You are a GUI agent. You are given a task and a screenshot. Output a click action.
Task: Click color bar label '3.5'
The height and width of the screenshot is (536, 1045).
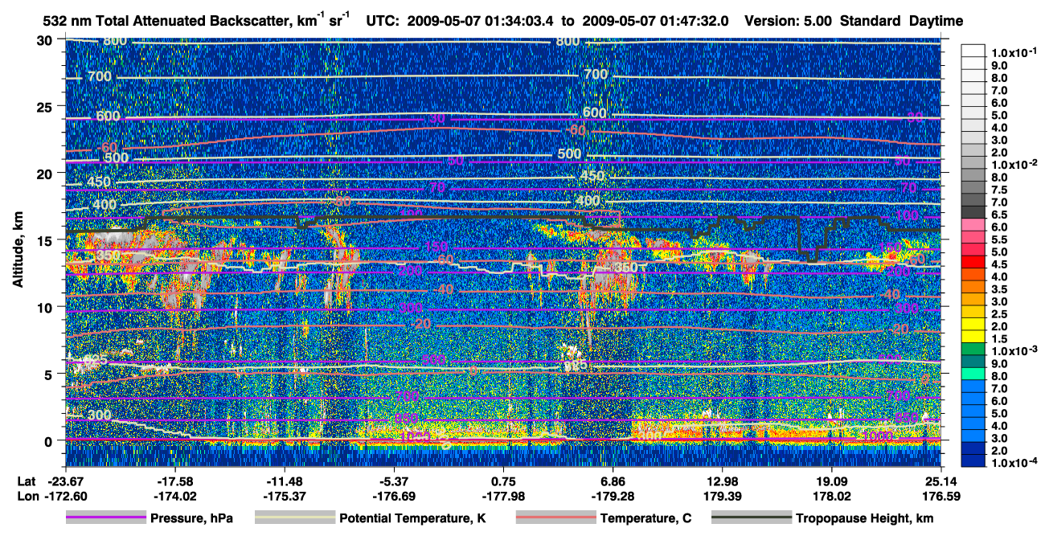[999, 290]
